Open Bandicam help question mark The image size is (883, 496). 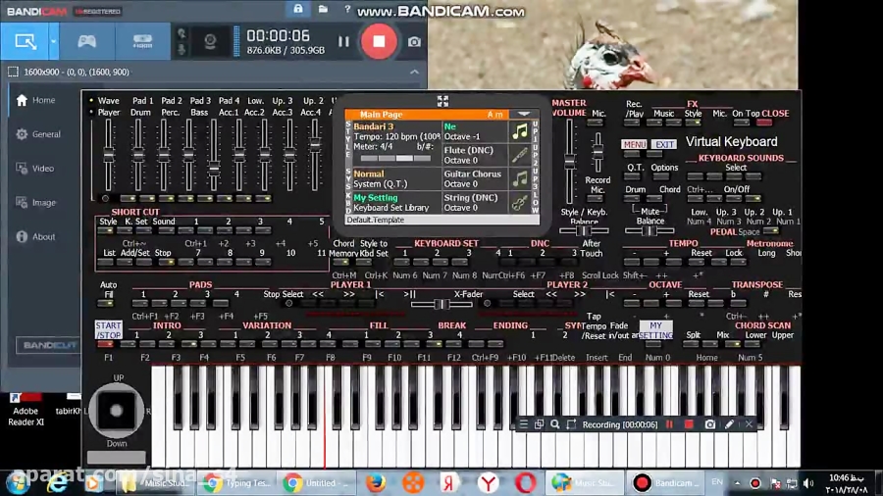click(x=347, y=9)
